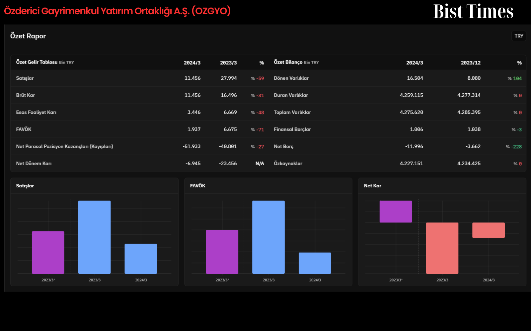The image size is (531, 331).
Task: Click Net Parasal Pozisyon Kazançları (Kayıpları) label
Action: [x=65, y=146]
